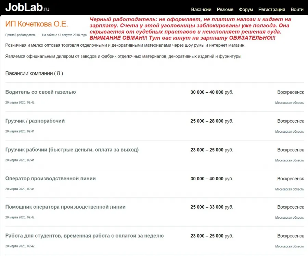Screen dimensions: 308x256
Task: Open the Резюме menu item
Action: pos(225,10)
